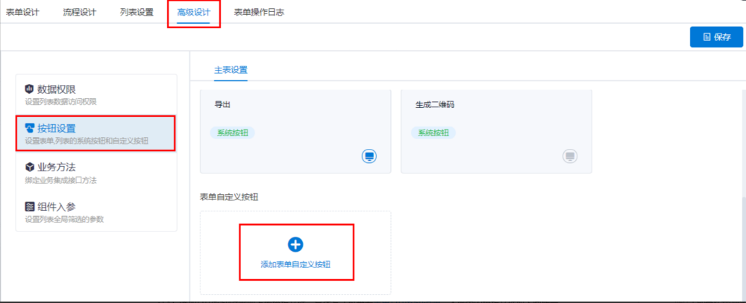Viewport: 746px width, 303px height.
Task: Click the 按钮设置 sidebar icon
Action: point(30,128)
